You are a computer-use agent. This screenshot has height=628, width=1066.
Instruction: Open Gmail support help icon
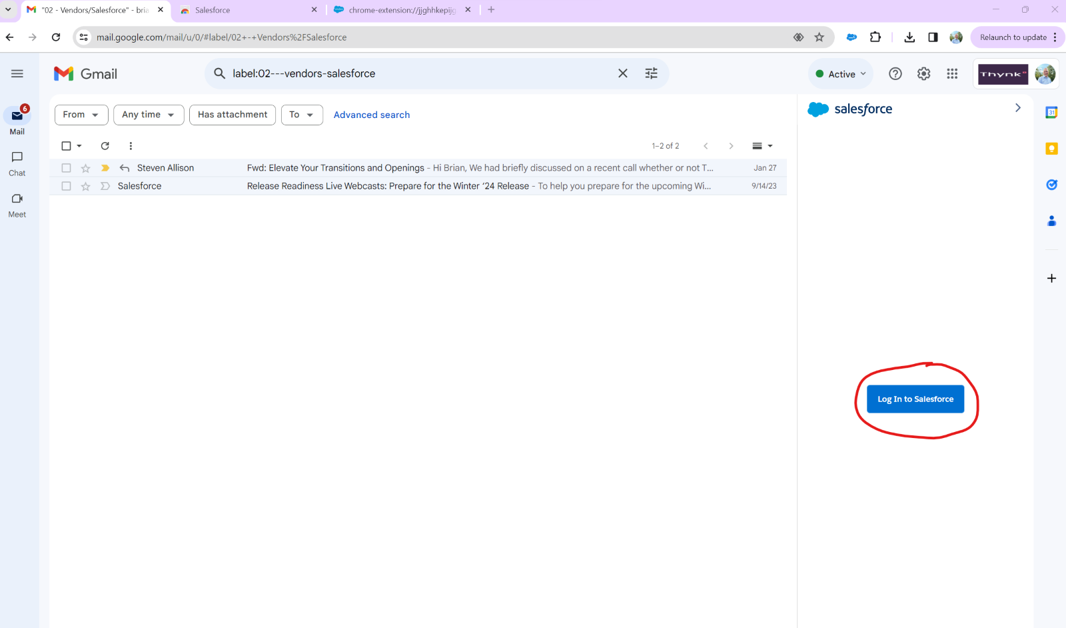tap(895, 74)
